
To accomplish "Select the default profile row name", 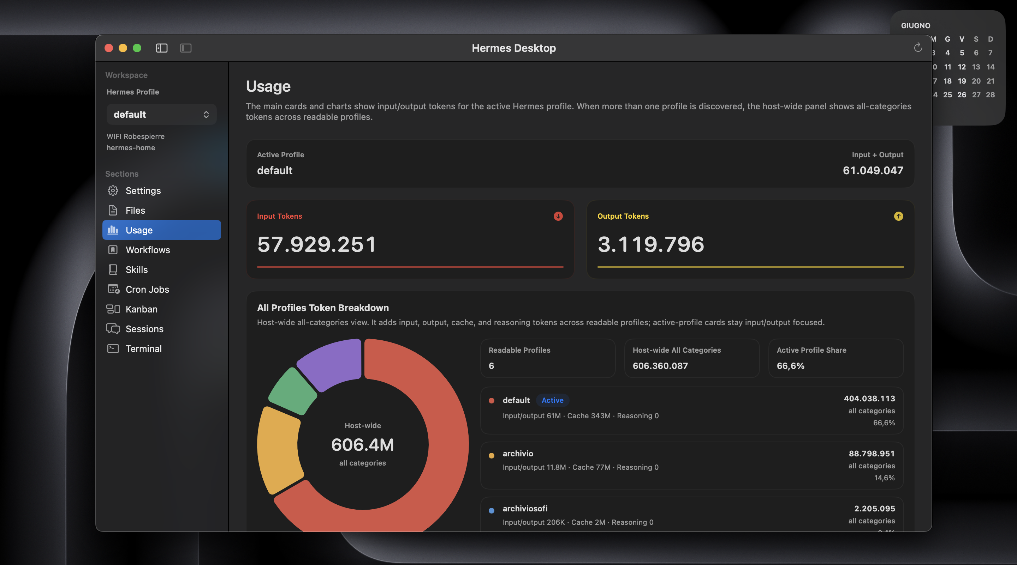I will (516, 400).
